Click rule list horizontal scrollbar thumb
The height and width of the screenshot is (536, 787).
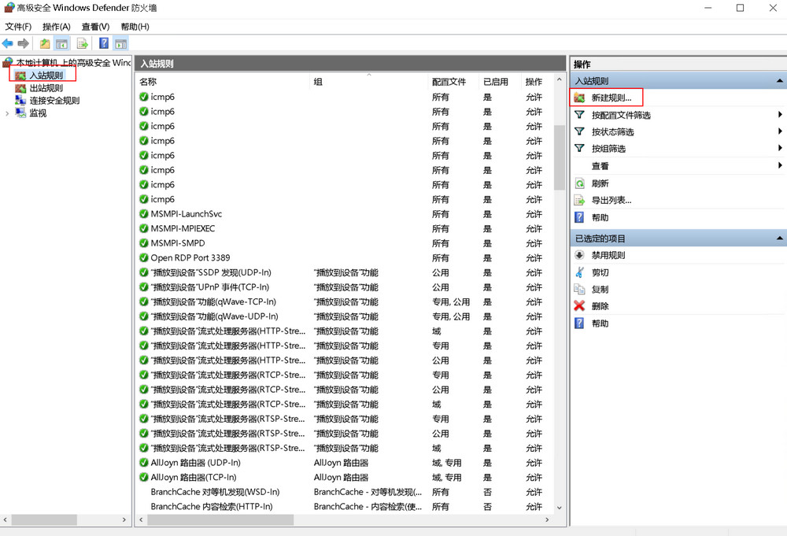click(220, 520)
